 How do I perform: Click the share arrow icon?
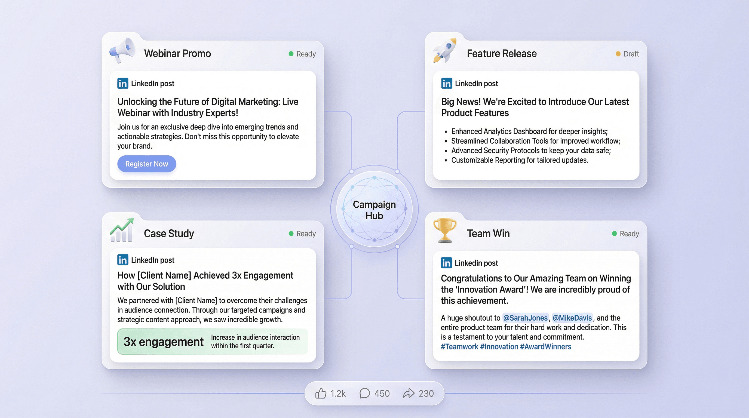coord(409,393)
